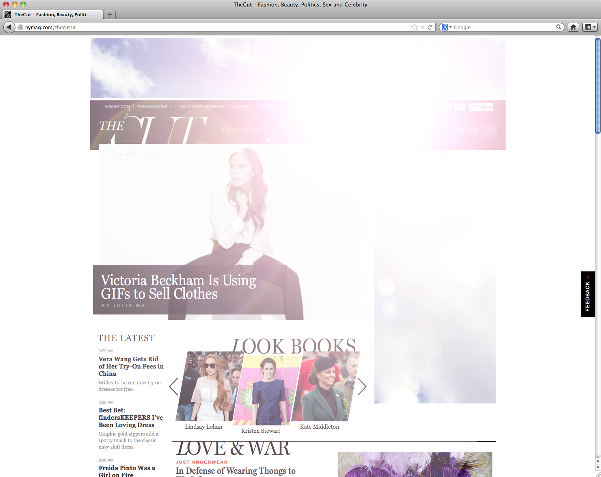
Task: Click the Kate Middleton caption
Action: [x=320, y=427]
